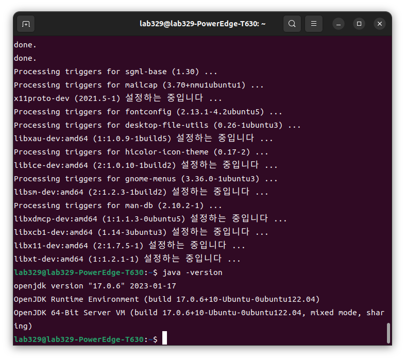Screen dimensions: 405x360
Task: Click the sgml-base (1.30) triggers line
Action: click(115, 72)
